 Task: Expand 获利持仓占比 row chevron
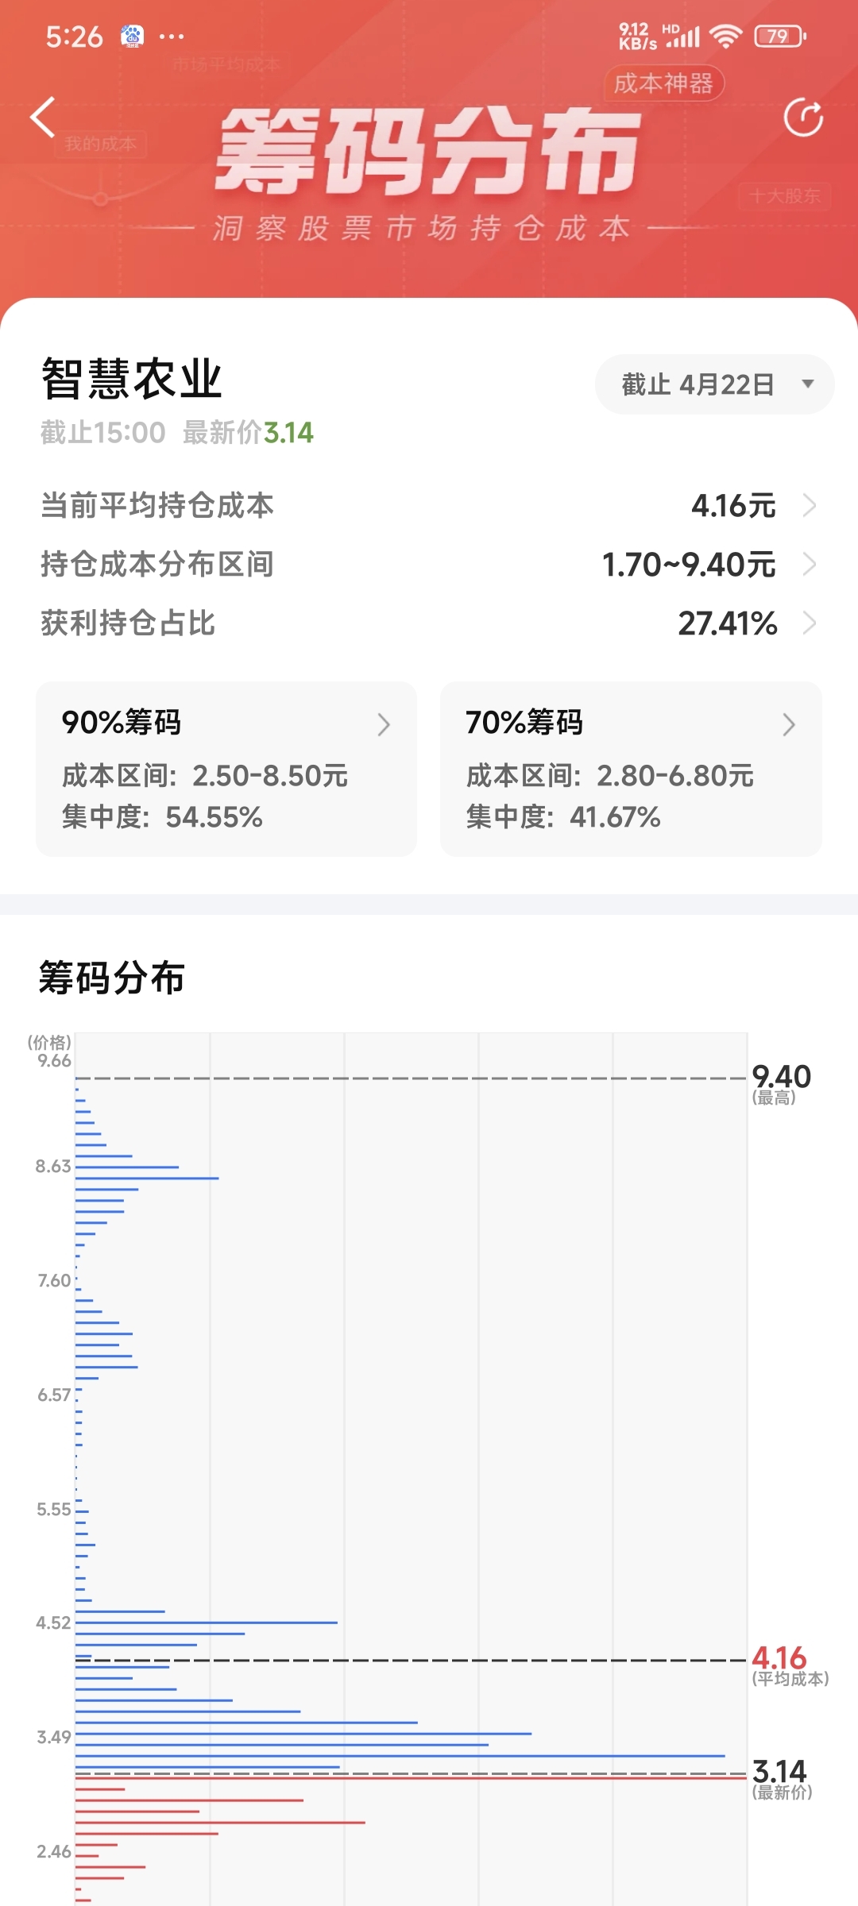pyautogui.click(x=810, y=623)
